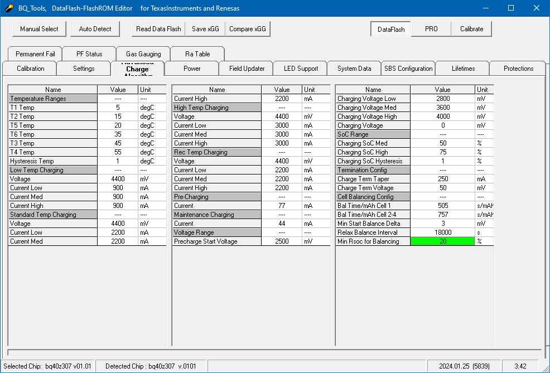Image resolution: width=550 pixels, height=373 pixels.
Task: Click the Selected Chip status bar entry
Action: [x=47, y=366]
